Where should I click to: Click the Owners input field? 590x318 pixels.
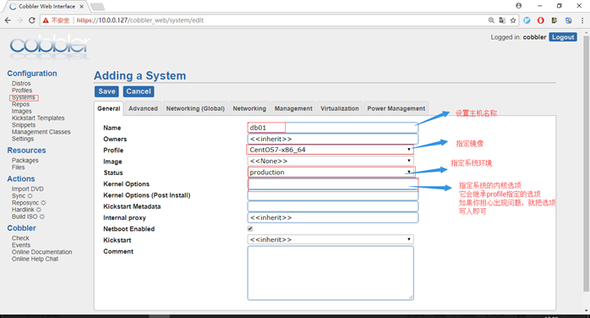[x=333, y=139]
